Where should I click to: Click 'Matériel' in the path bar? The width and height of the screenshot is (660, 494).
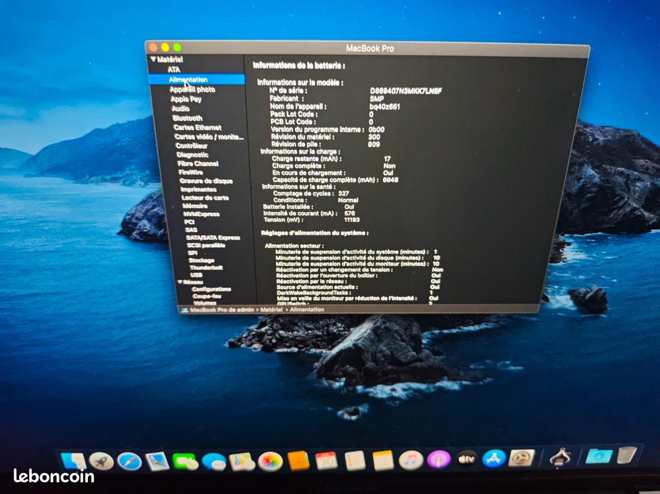(272, 309)
